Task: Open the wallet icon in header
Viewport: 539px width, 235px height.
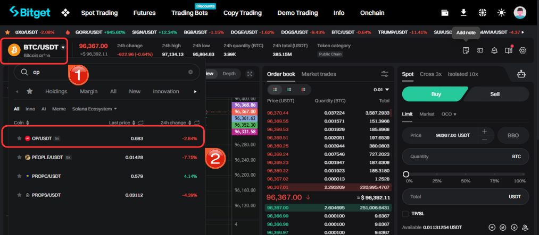Action: point(445,13)
